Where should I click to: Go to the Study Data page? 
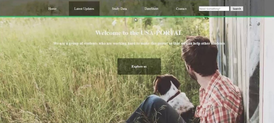coord(119,9)
